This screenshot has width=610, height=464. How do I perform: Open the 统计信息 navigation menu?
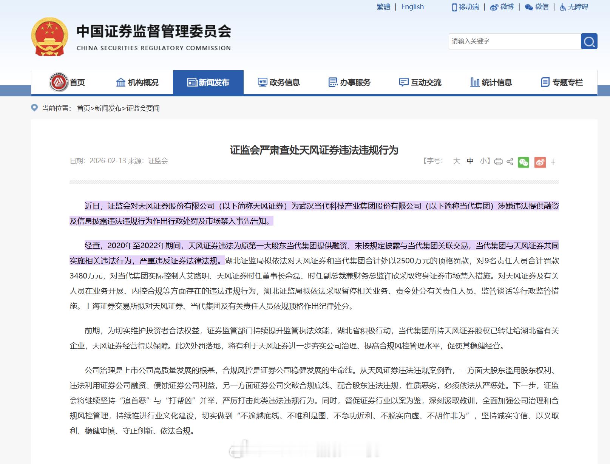497,82
